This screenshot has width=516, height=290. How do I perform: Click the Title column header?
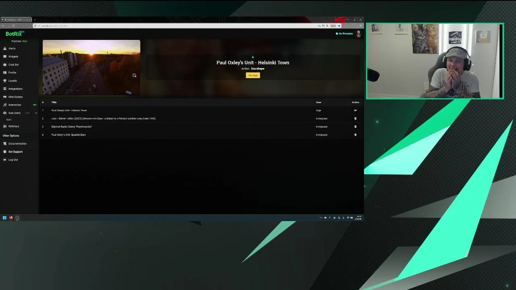click(54, 102)
